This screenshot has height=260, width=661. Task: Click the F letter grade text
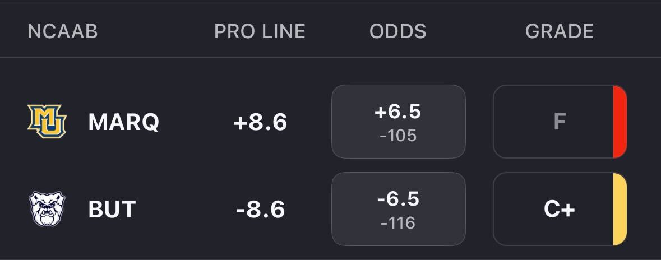pyautogui.click(x=559, y=122)
